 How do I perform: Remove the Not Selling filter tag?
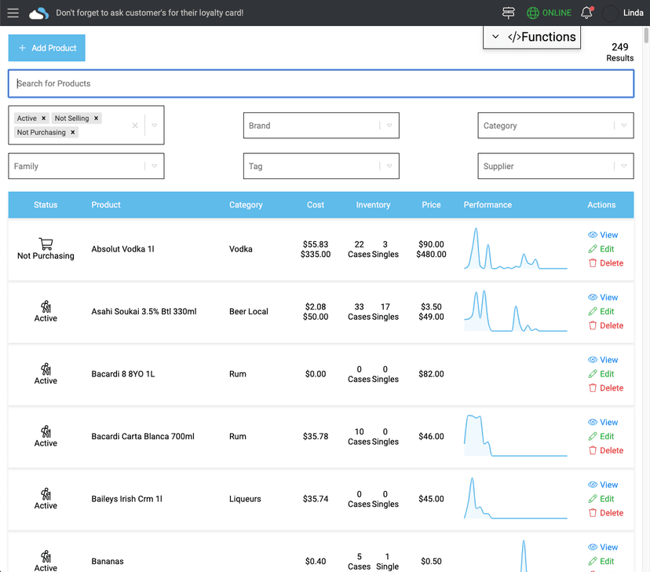[x=97, y=119]
